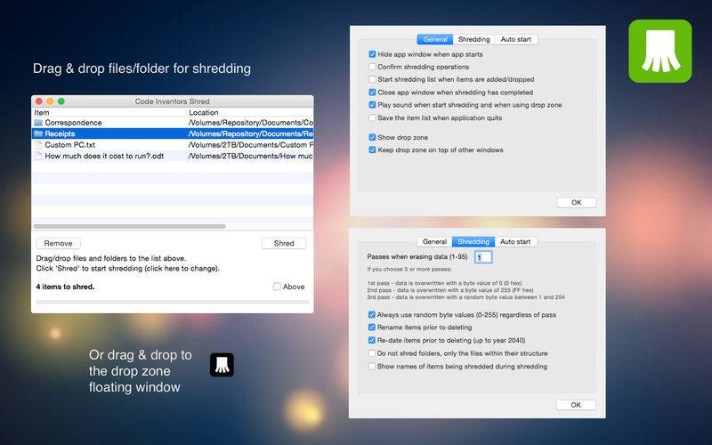Click the passes when erasing data field
This screenshot has width=712, height=445.
483,257
